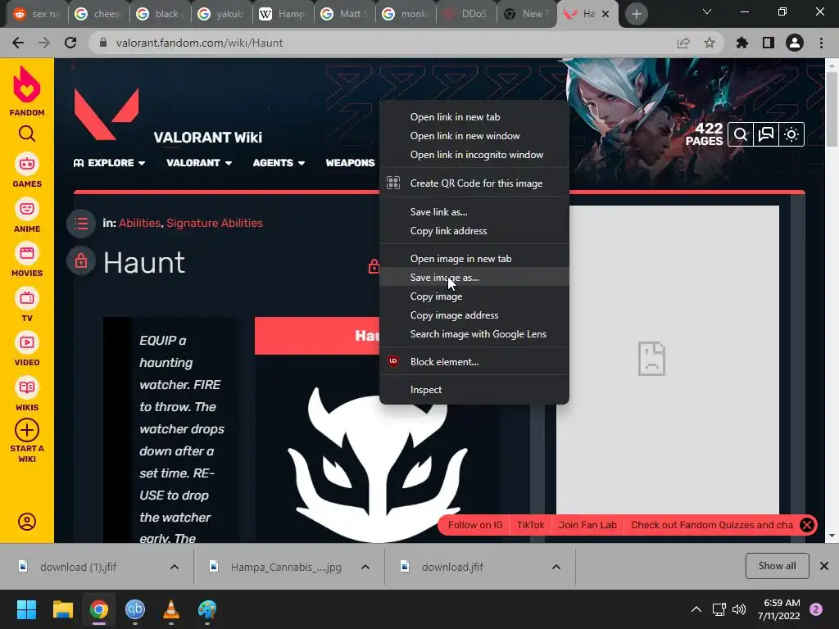Screen dimensions: 839x629
Task: Choose Inspect from context menu
Action: pyautogui.click(x=474, y=389)
